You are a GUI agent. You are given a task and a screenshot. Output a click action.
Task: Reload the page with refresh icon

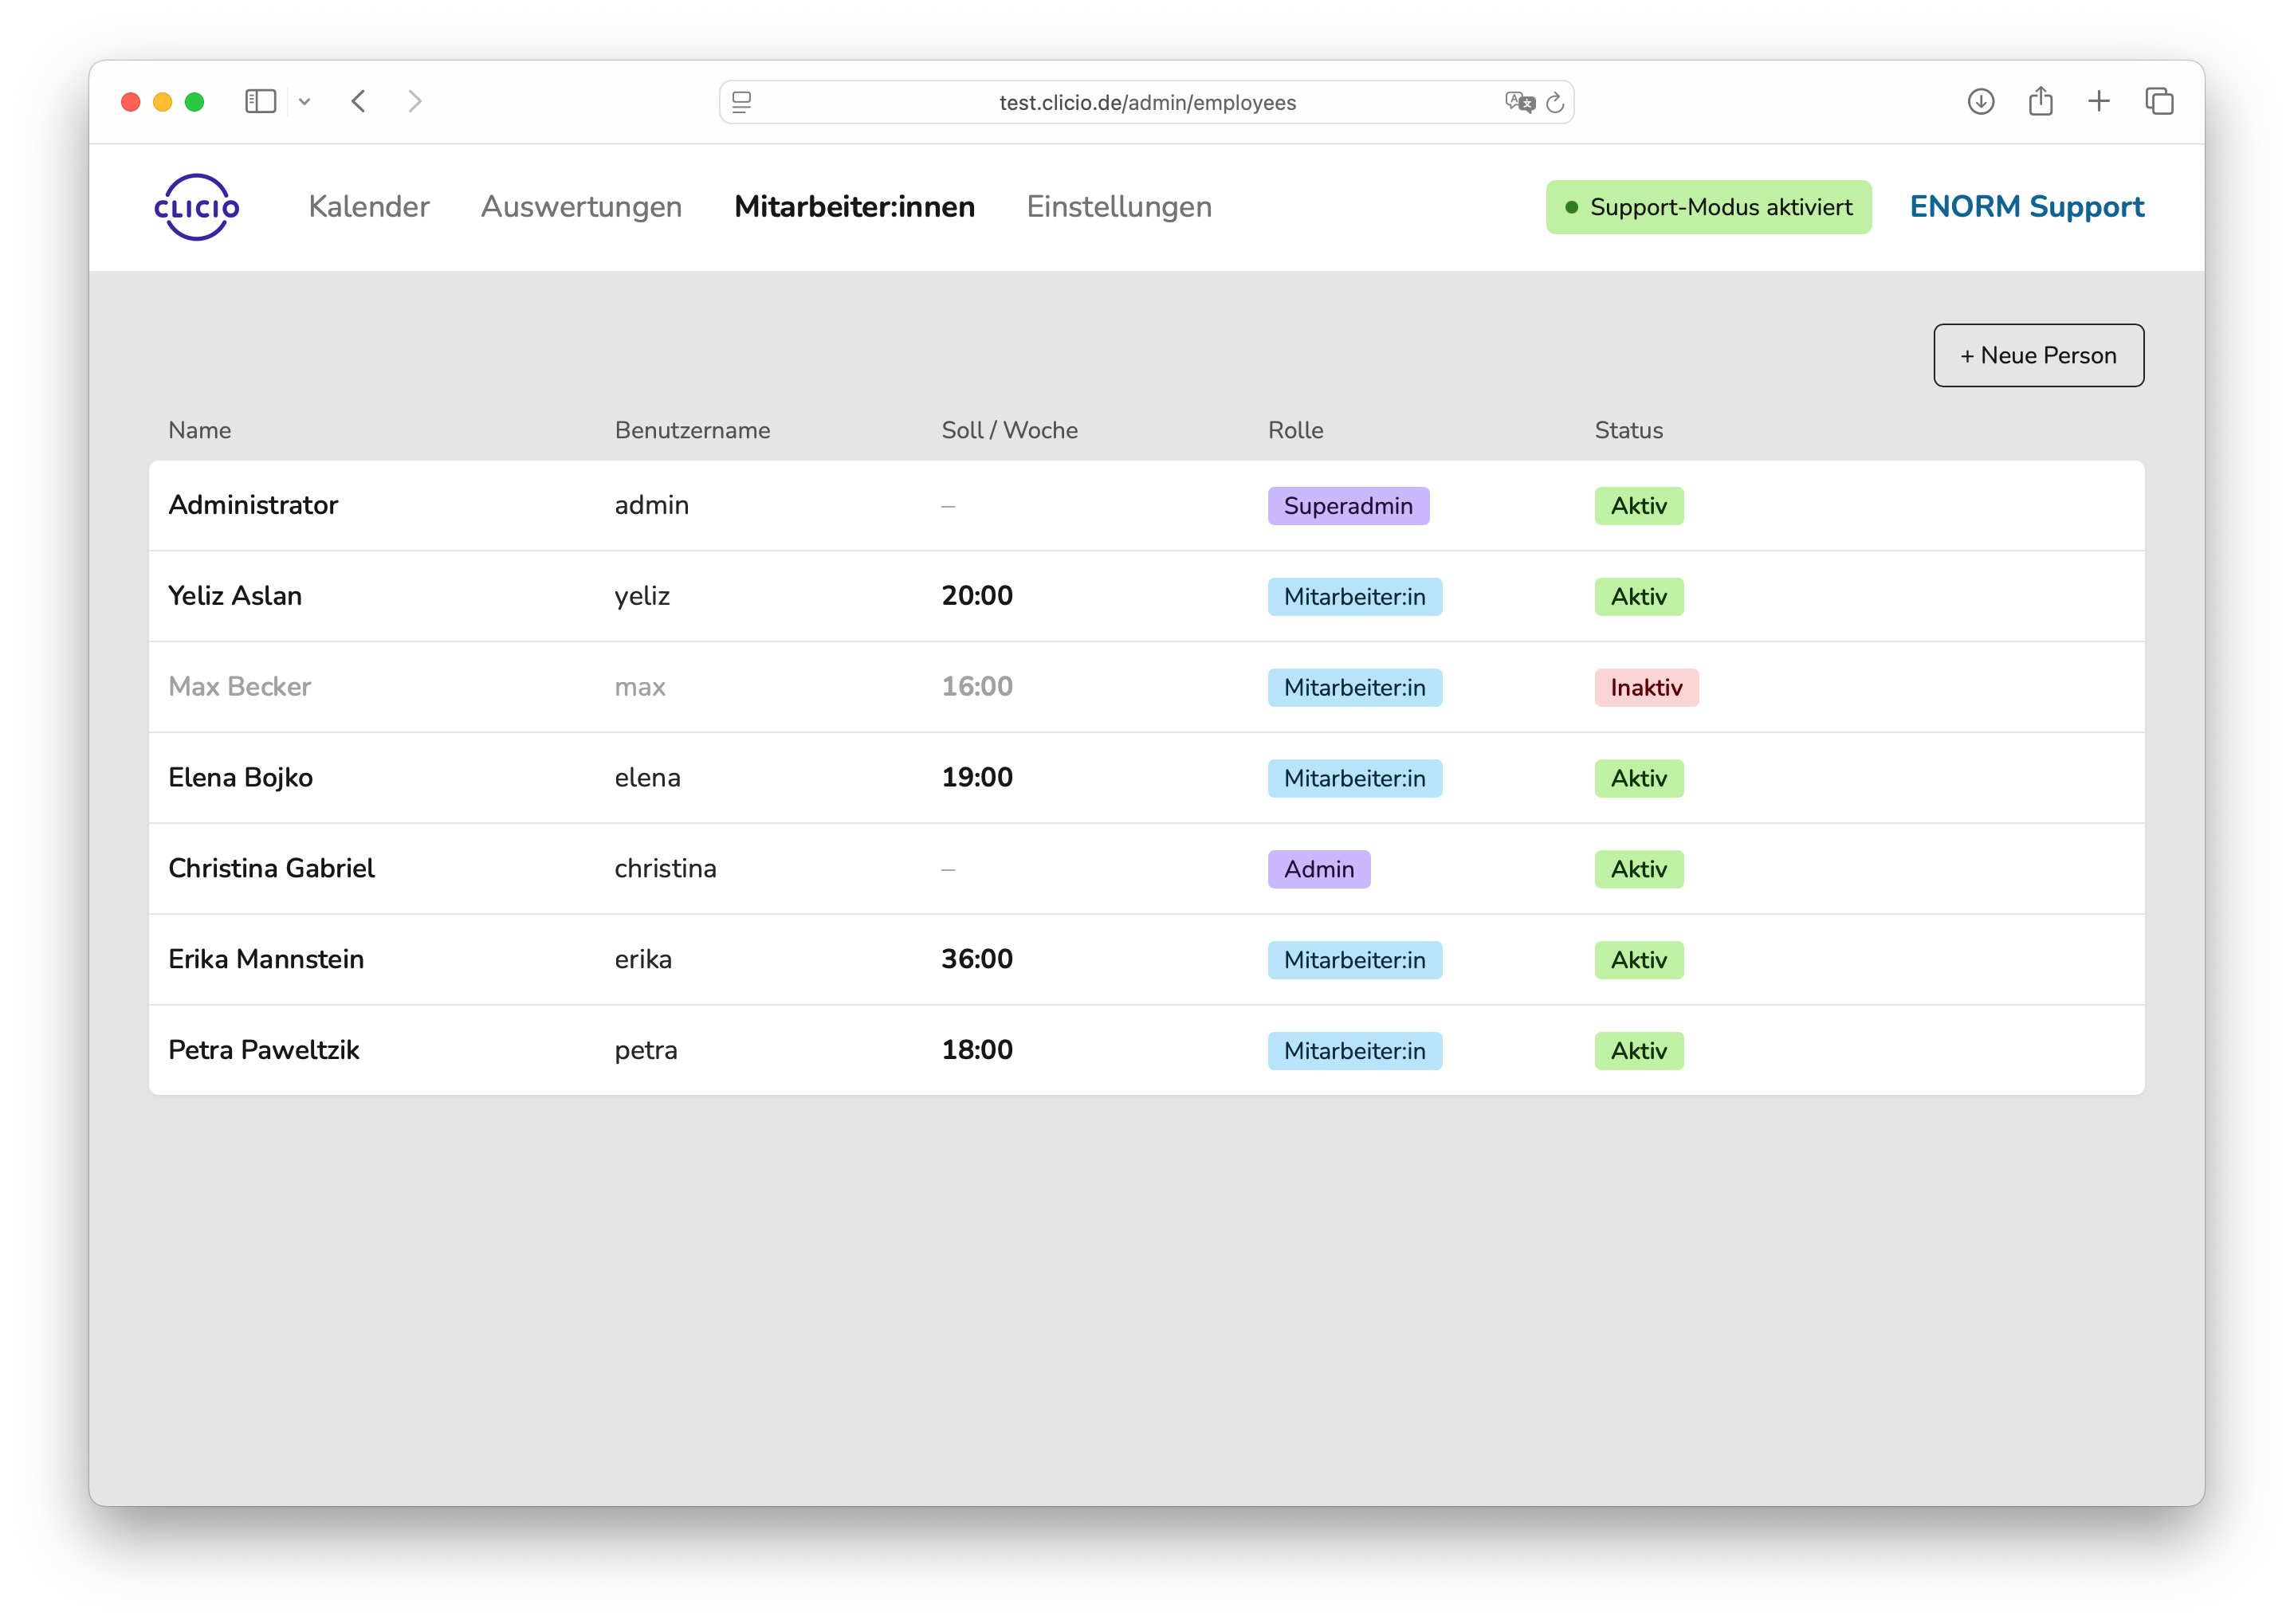[1554, 102]
